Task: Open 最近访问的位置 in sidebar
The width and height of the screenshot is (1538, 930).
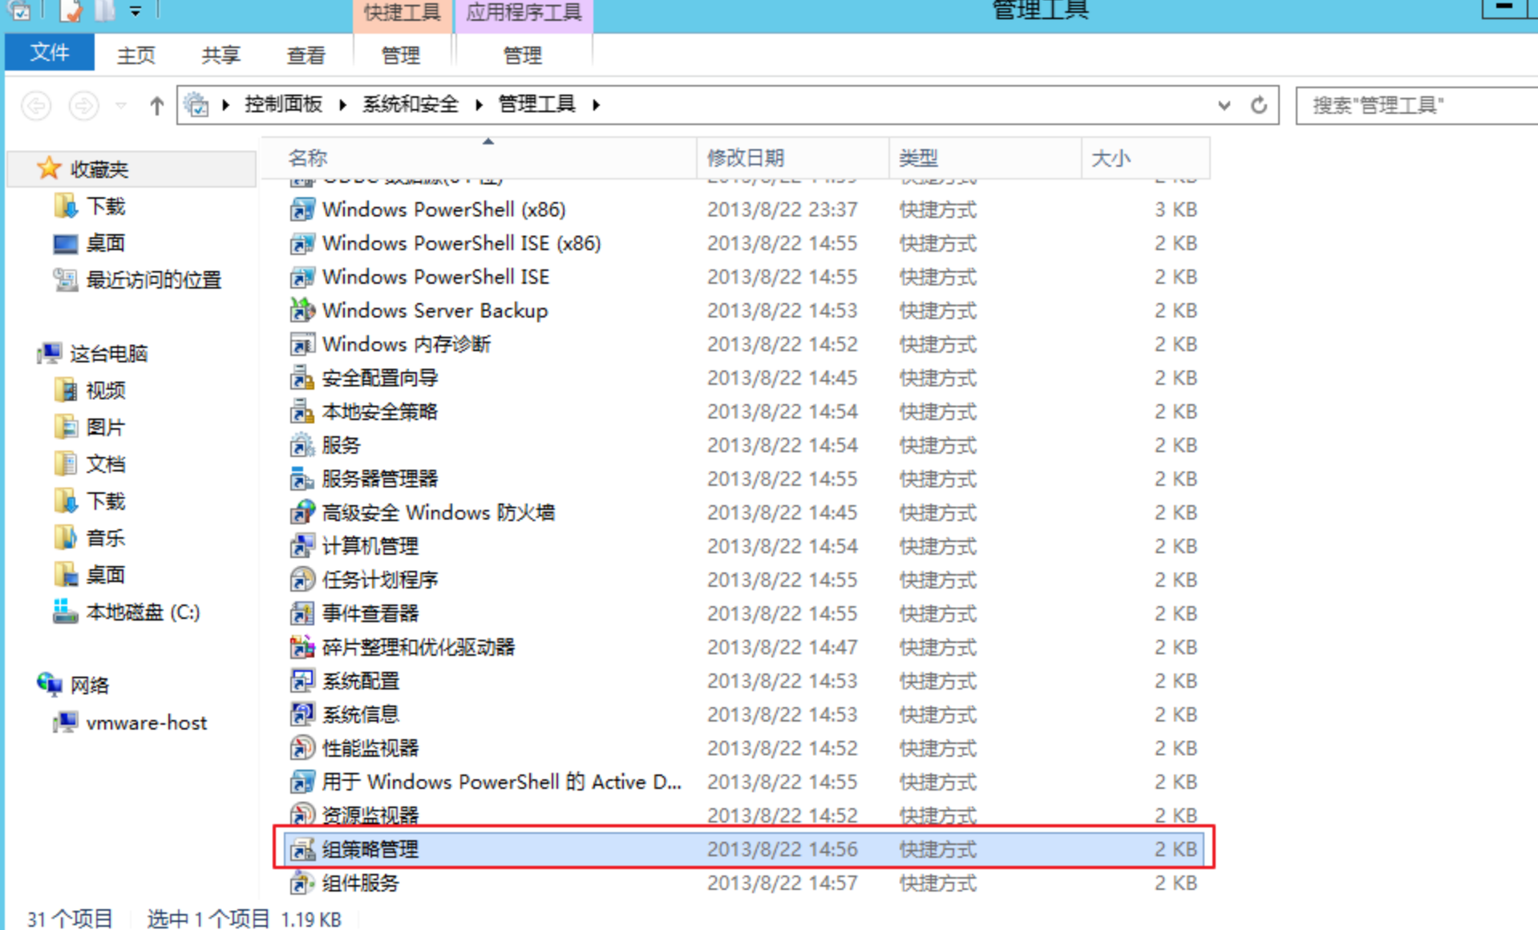Action: coord(153,281)
